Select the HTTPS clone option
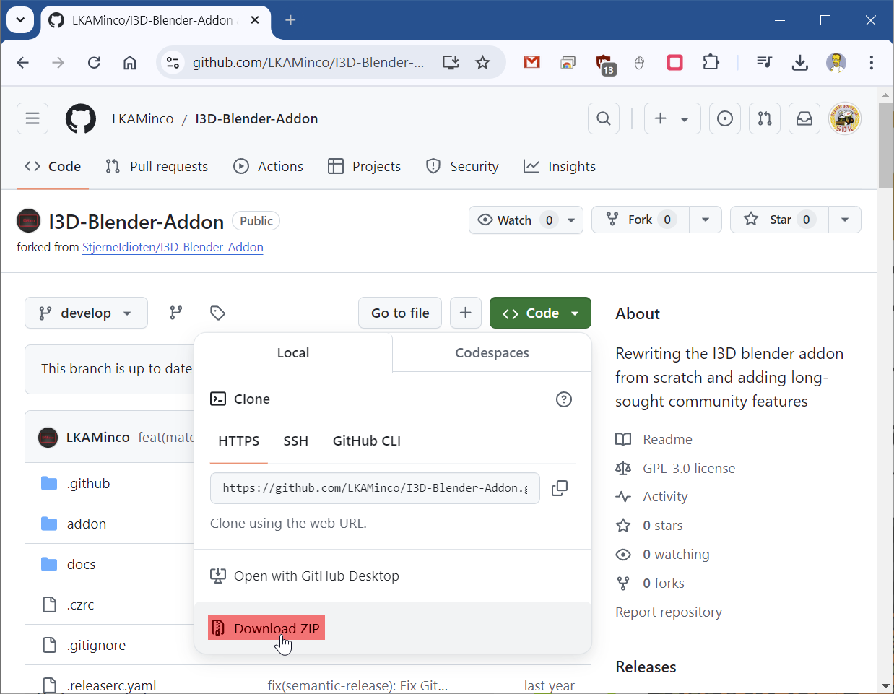Screen dimensions: 894x694 pyautogui.click(x=238, y=441)
